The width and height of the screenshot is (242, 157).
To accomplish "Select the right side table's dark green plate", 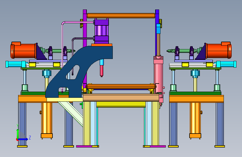I will [195, 93].
